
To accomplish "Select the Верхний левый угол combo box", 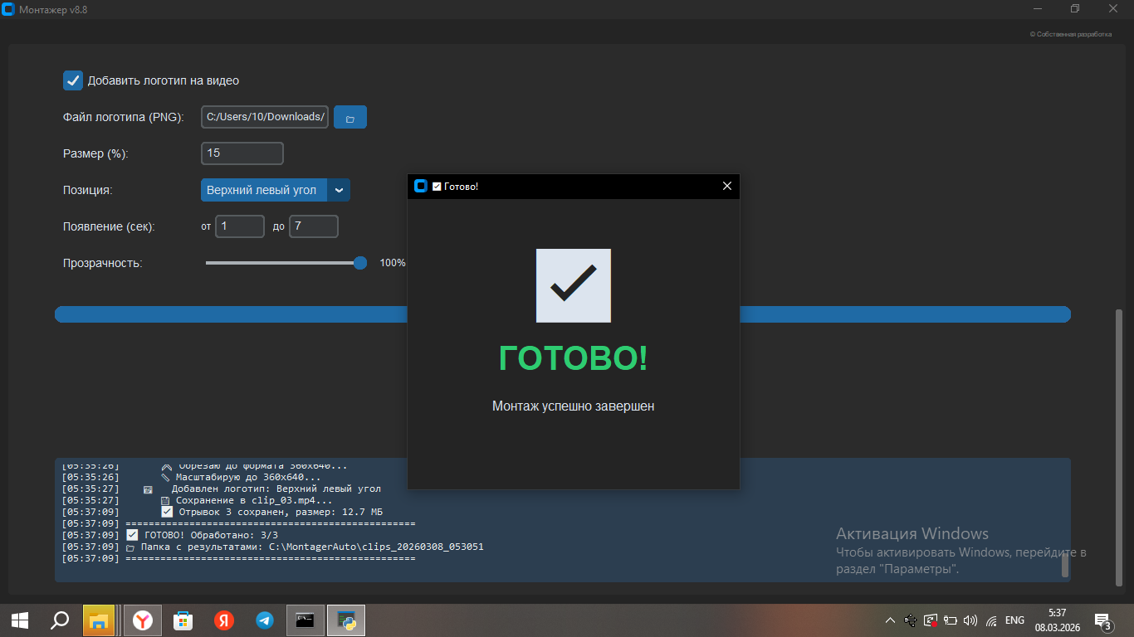I will [x=264, y=190].
